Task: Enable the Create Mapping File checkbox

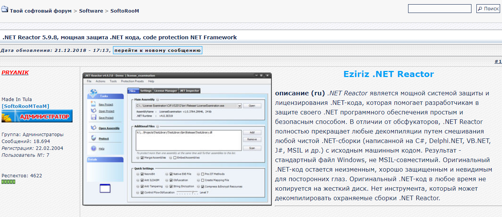Action: click(x=202, y=180)
